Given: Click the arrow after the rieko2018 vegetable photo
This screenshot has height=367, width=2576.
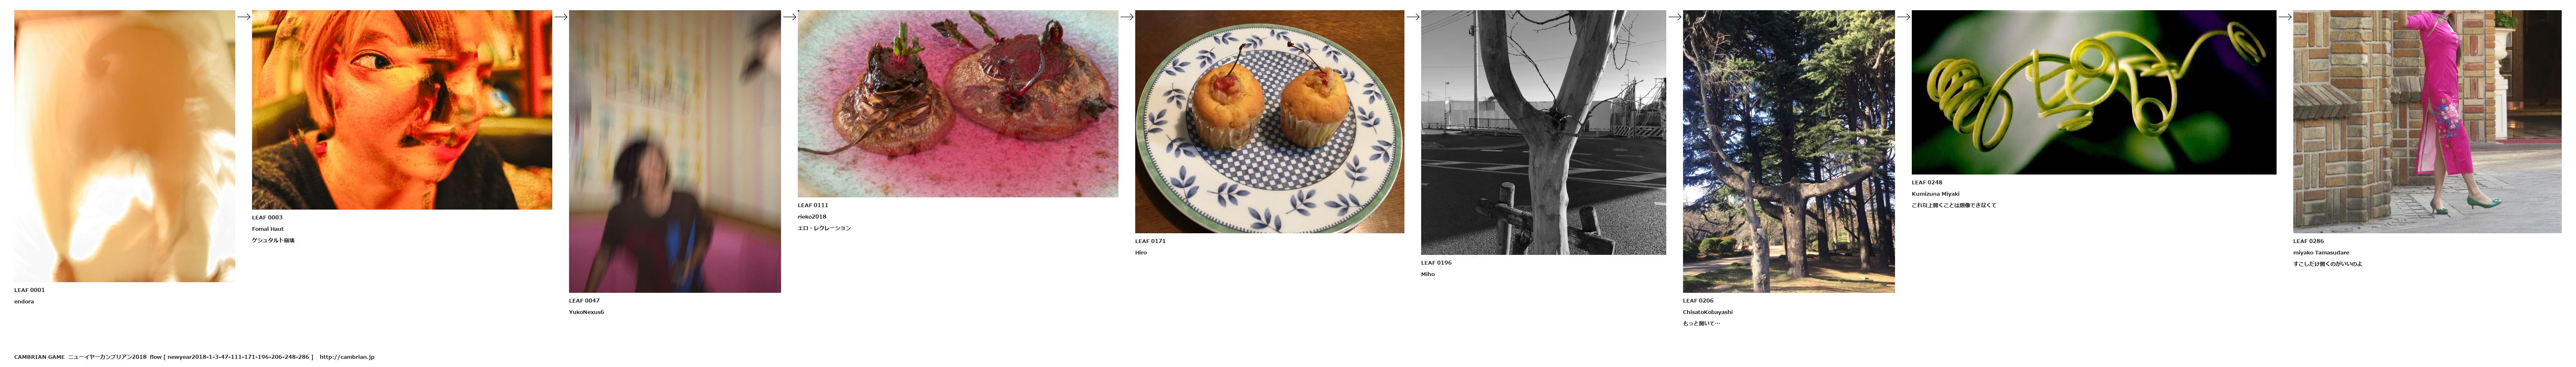Looking at the screenshot, I should point(1126,17).
